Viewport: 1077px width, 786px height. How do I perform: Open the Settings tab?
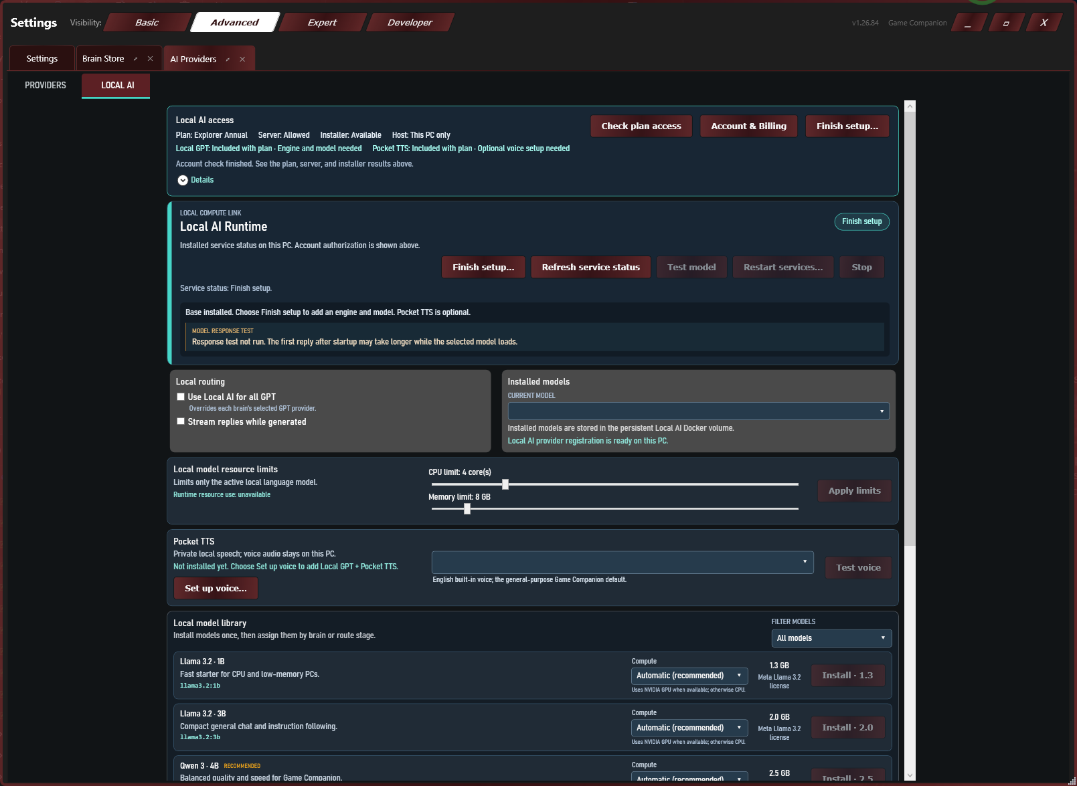42,59
